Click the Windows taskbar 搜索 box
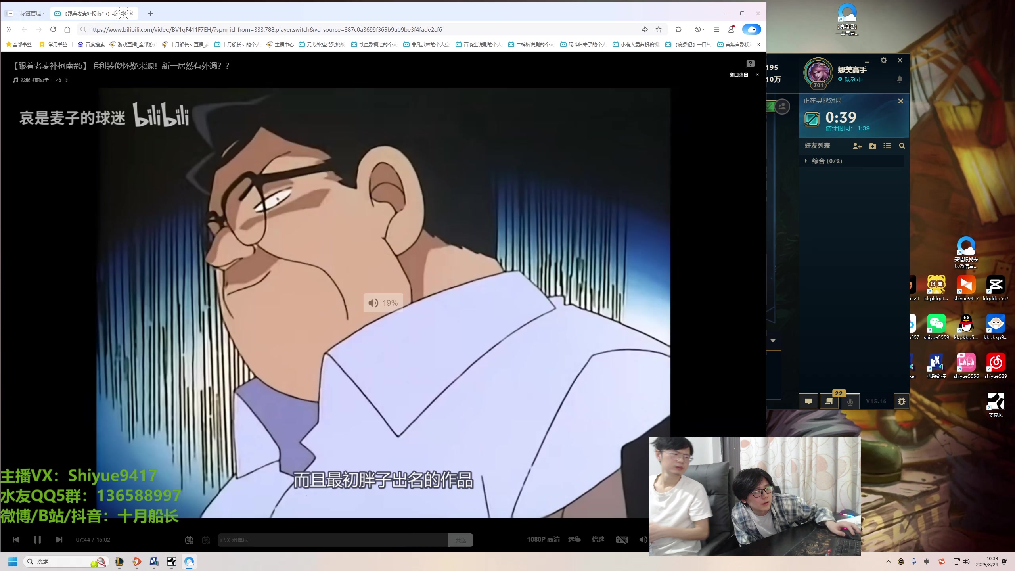The image size is (1015, 571). pyautogui.click(x=65, y=561)
